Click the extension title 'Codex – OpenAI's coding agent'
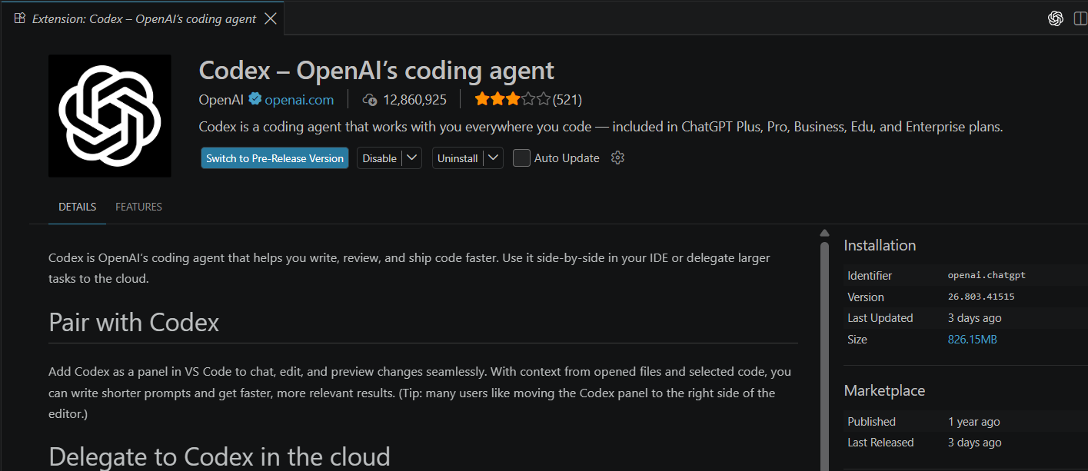The width and height of the screenshot is (1088, 471). click(x=376, y=71)
